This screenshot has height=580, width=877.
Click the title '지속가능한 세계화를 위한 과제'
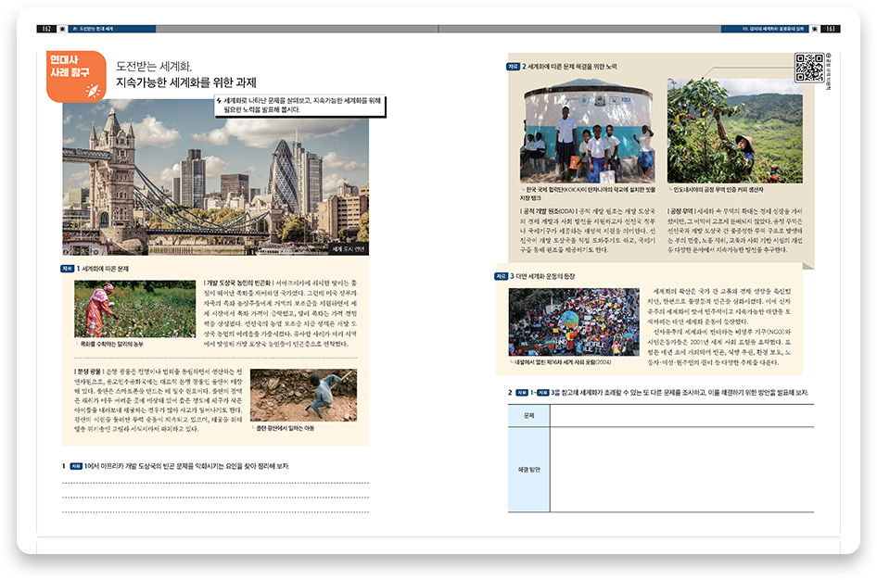point(185,82)
